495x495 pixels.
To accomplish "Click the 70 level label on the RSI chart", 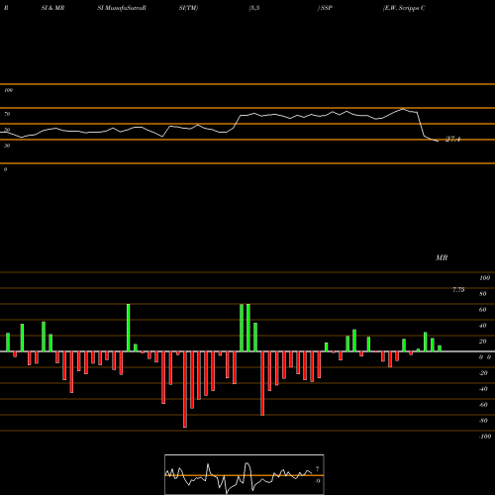I will pos(7,114).
